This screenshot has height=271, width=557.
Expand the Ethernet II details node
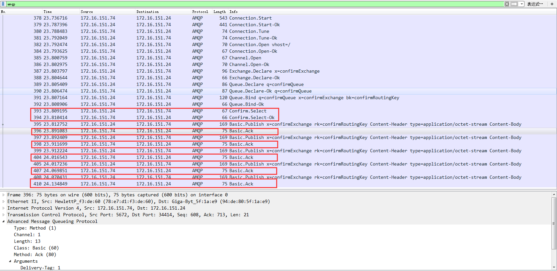(x=4, y=201)
